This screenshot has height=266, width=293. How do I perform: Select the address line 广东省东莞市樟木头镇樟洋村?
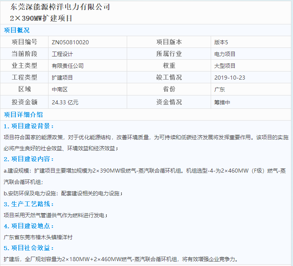click(38, 237)
